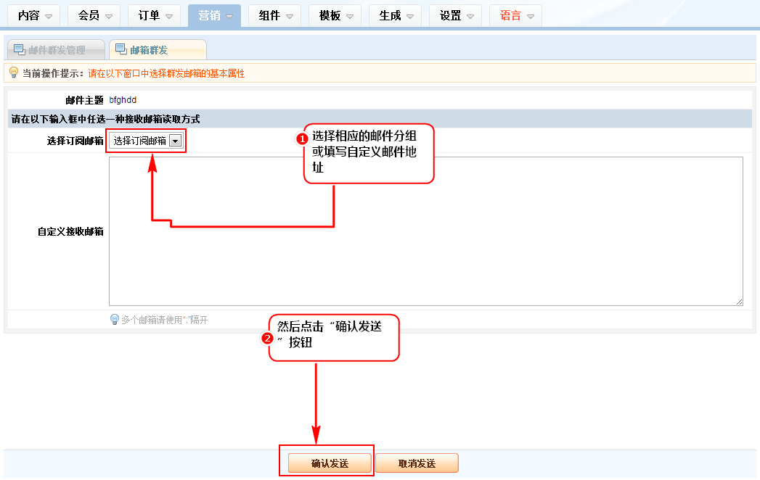
Task: Select the 营销 menu
Action: click(x=215, y=15)
